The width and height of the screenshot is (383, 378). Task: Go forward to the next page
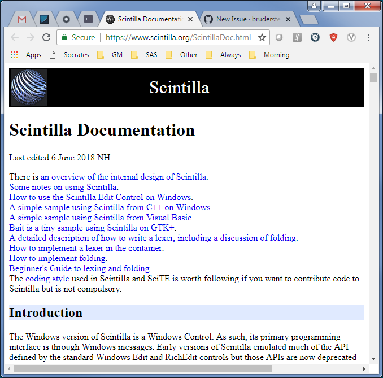(x=31, y=37)
